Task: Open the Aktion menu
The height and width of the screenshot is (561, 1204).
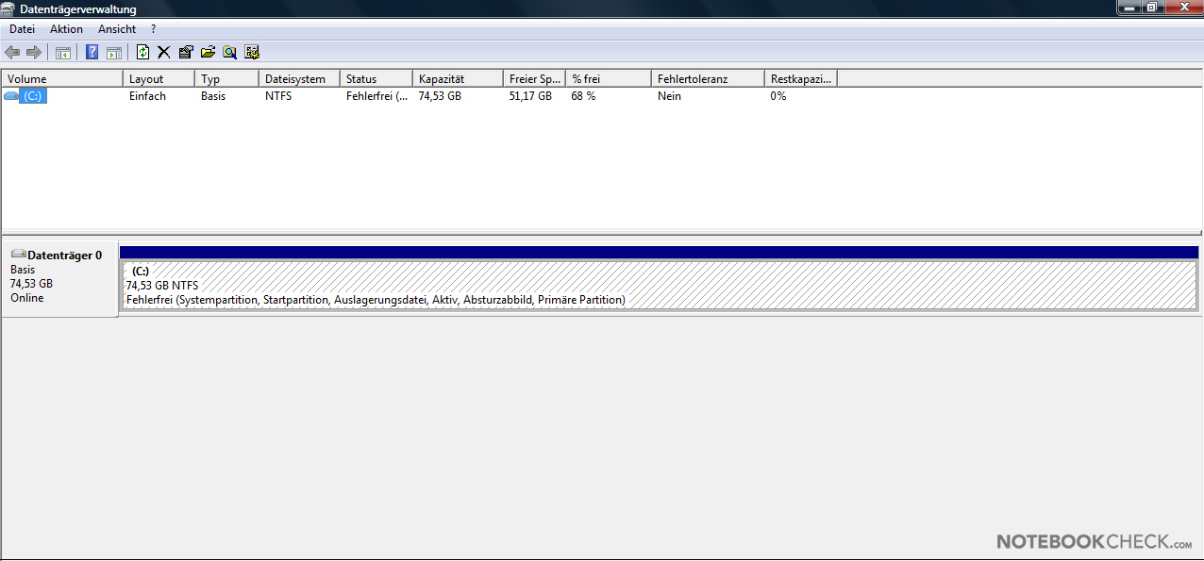Action: coord(66,29)
